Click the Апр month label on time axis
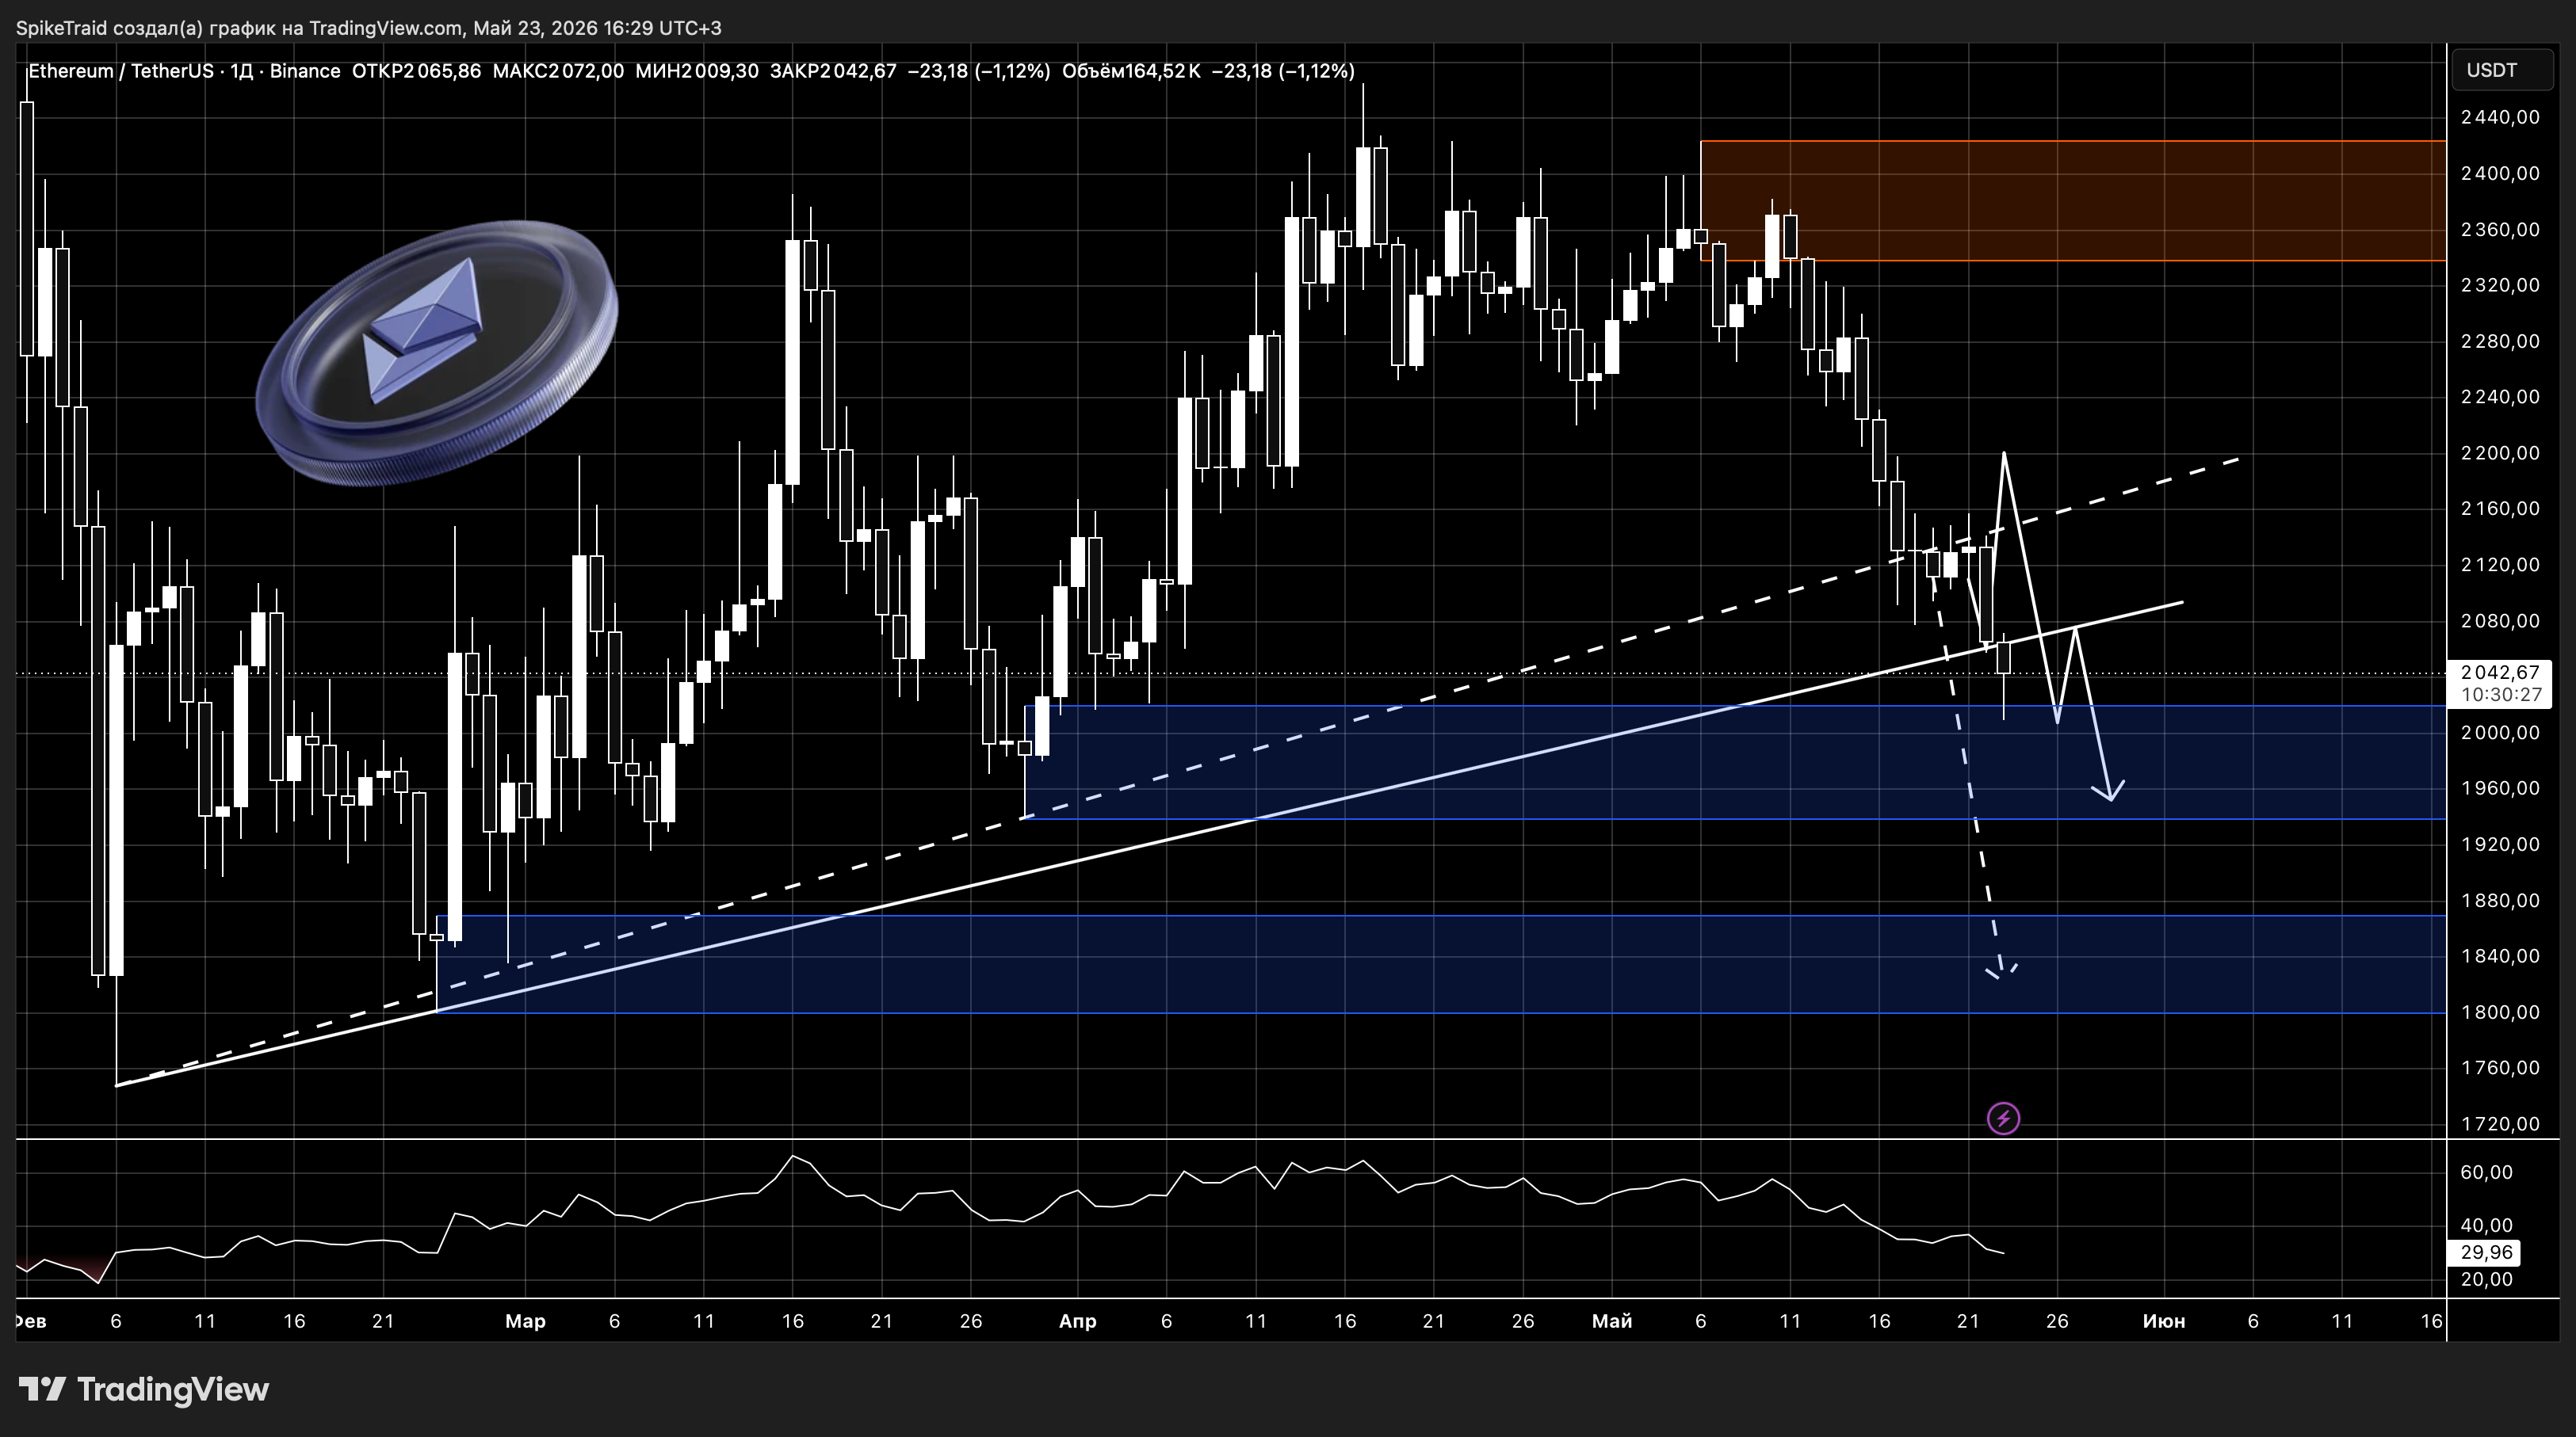This screenshot has width=2576, height=1437. coord(1077,1321)
